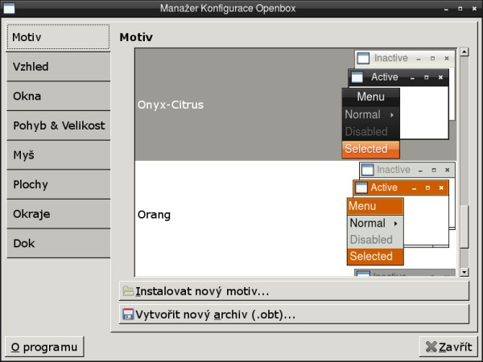Click folder icon on Instalovat nový motiv
Image resolution: width=483 pixels, height=362 pixels.
[x=128, y=291]
